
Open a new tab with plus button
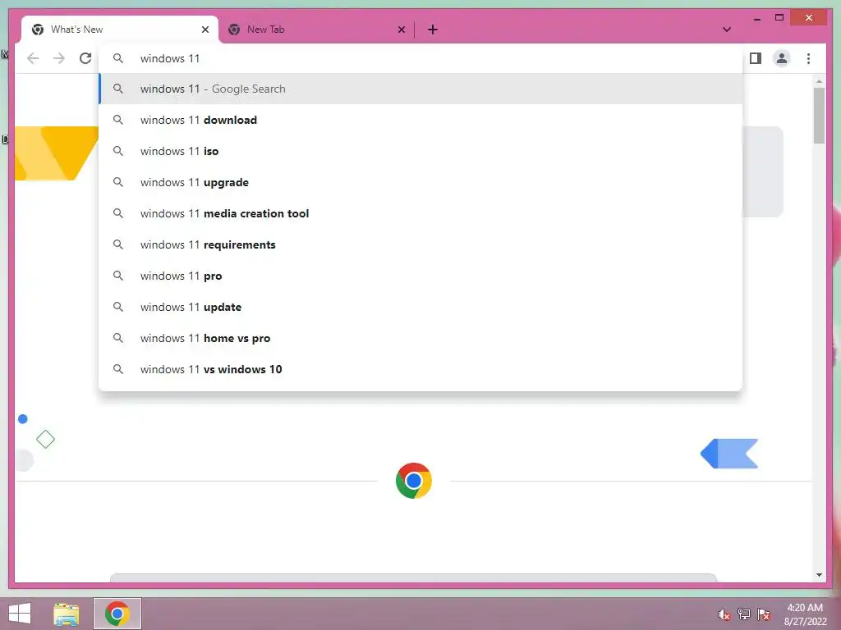tap(433, 30)
